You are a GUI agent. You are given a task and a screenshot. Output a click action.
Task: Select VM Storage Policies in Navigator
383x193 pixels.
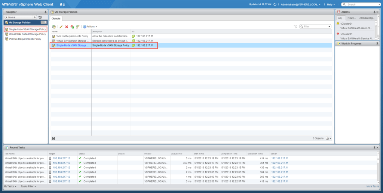[x=26, y=22]
